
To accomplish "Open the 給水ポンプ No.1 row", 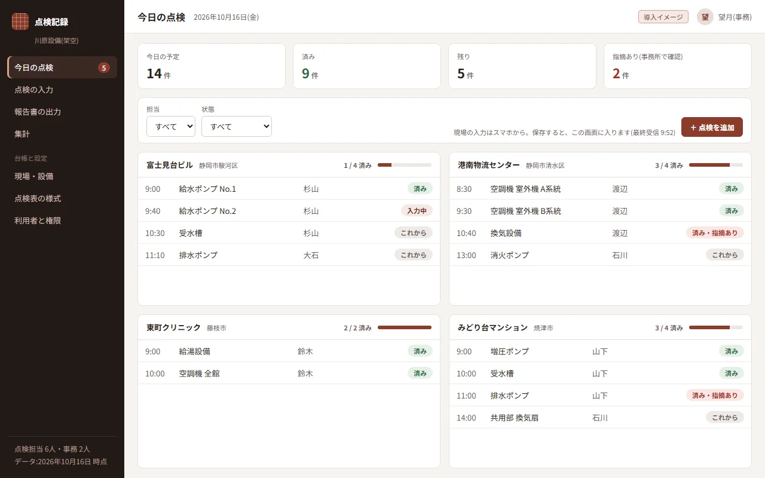I will [x=289, y=189].
